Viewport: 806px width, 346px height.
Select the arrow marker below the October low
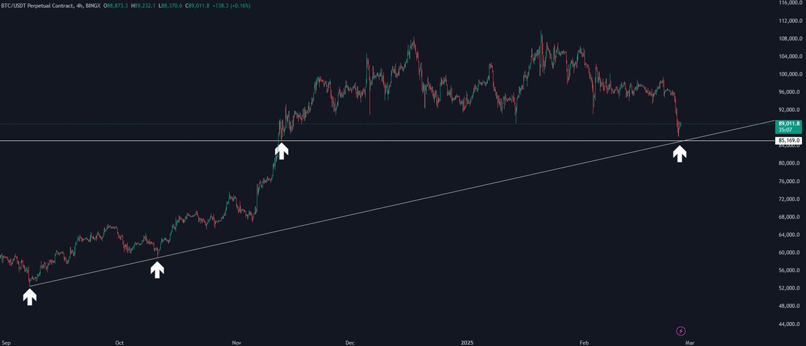[x=157, y=270]
